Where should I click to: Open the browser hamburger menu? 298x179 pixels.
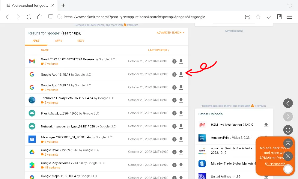290,17
